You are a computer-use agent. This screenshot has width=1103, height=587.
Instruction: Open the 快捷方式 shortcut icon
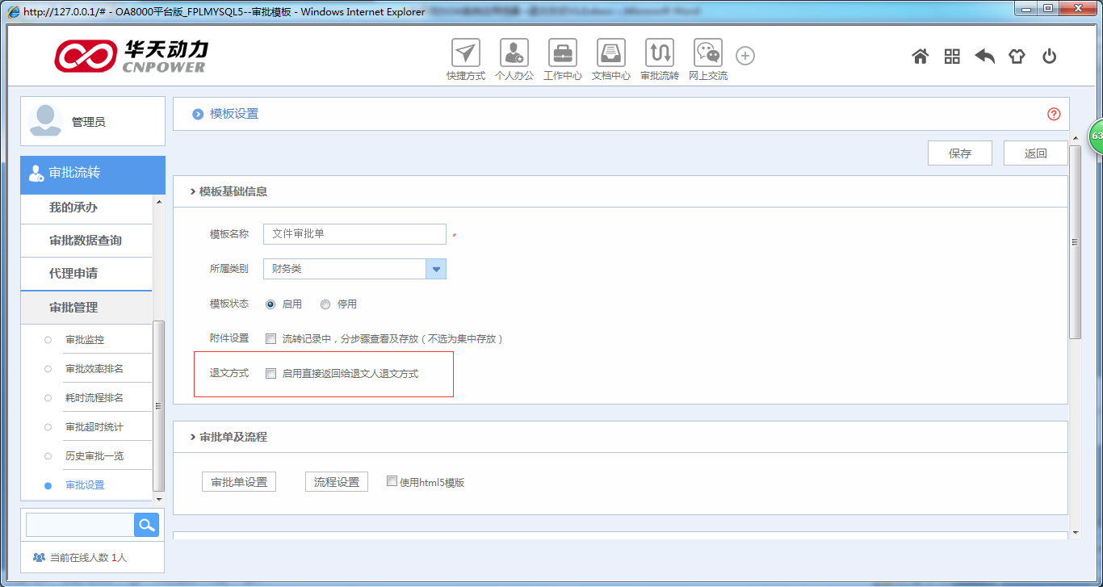click(x=465, y=53)
